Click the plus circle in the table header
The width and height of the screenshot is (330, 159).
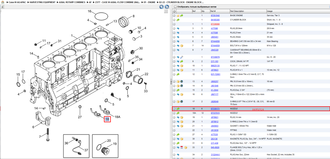pos(174,11)
